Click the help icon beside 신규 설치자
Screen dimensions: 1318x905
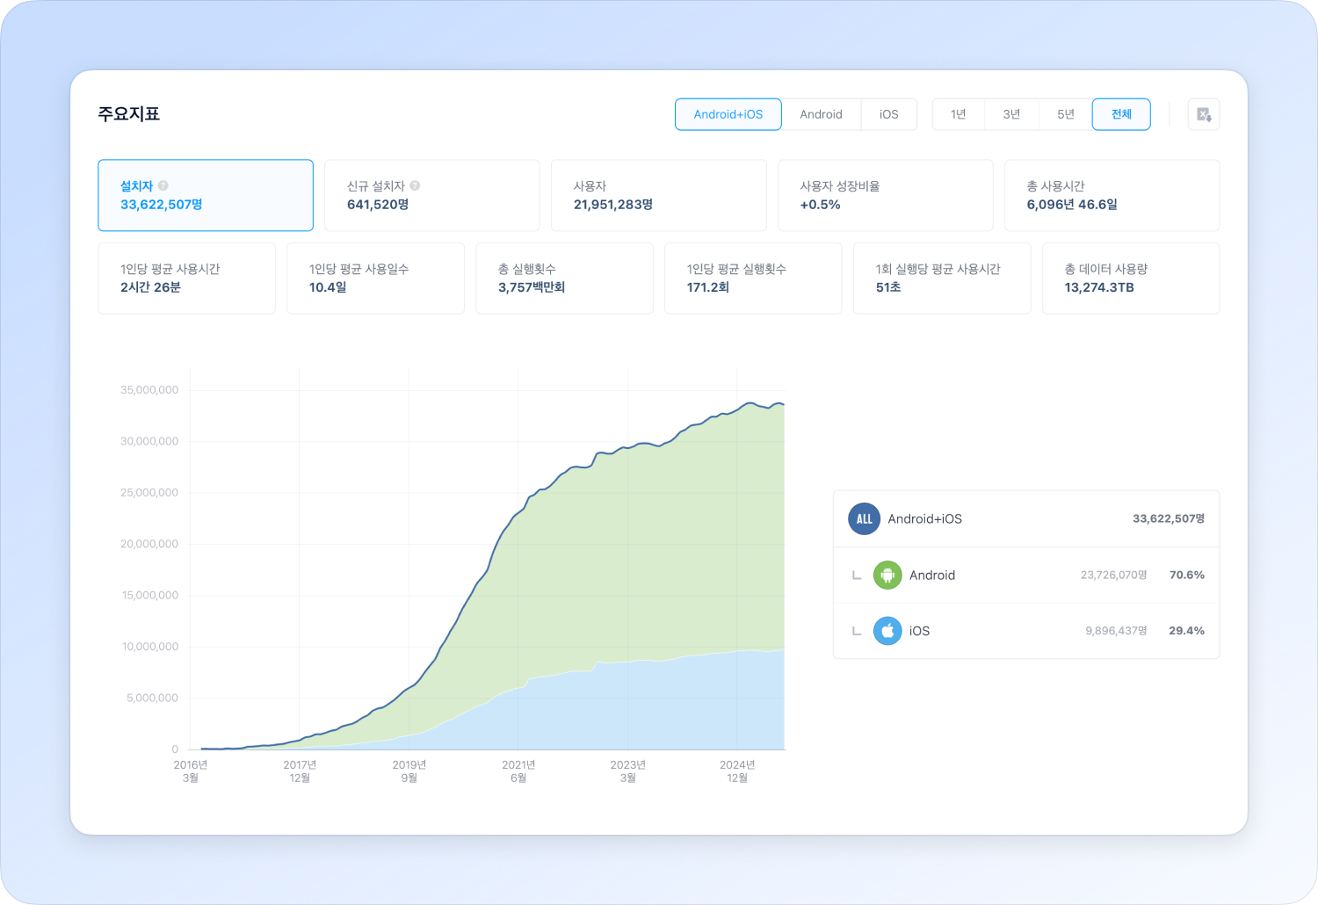coord(415,185)
